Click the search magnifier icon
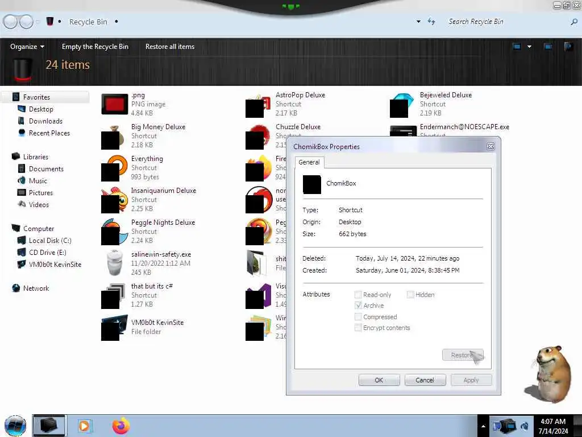Viewport: 582px width, 437px height. tap(574, 22)
